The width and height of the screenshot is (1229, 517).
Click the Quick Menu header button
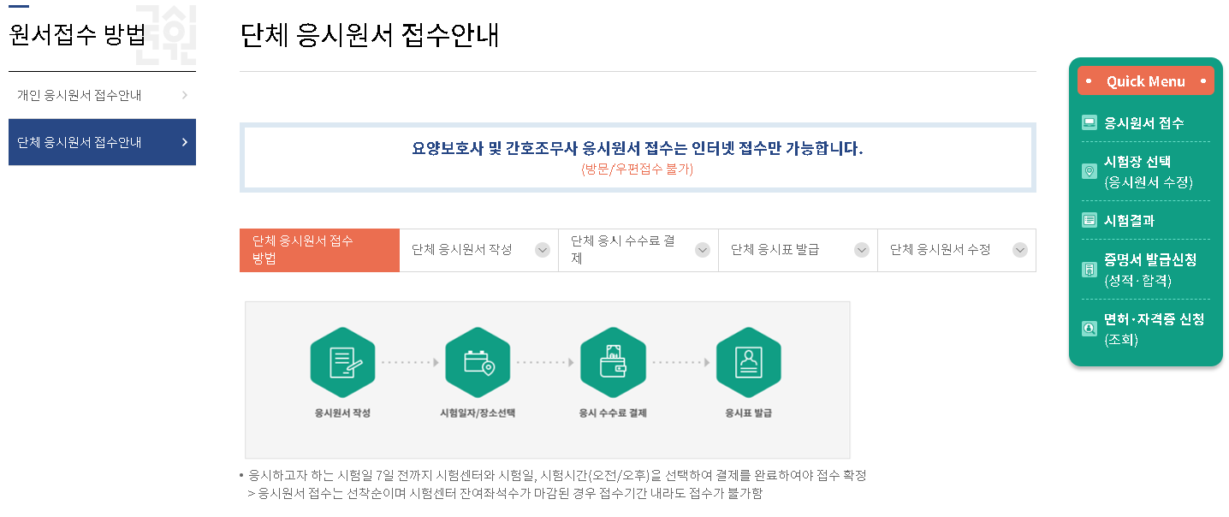pyautogui.click(x=1146, y=80)
